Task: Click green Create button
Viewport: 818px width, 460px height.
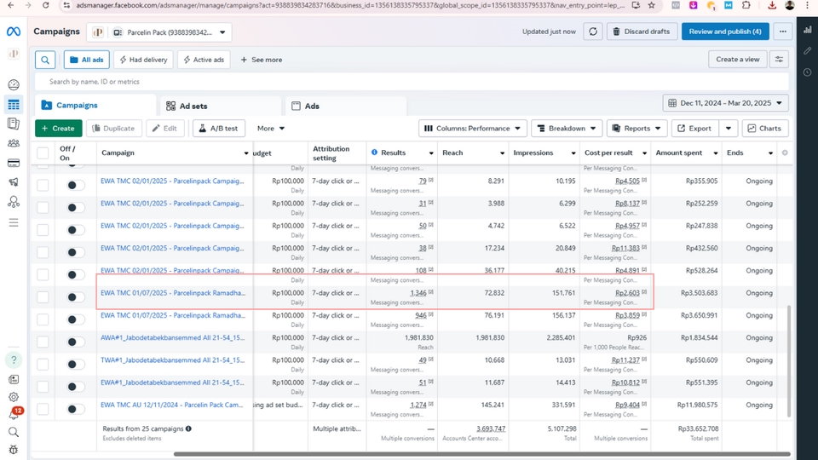Action: (59, 129)
